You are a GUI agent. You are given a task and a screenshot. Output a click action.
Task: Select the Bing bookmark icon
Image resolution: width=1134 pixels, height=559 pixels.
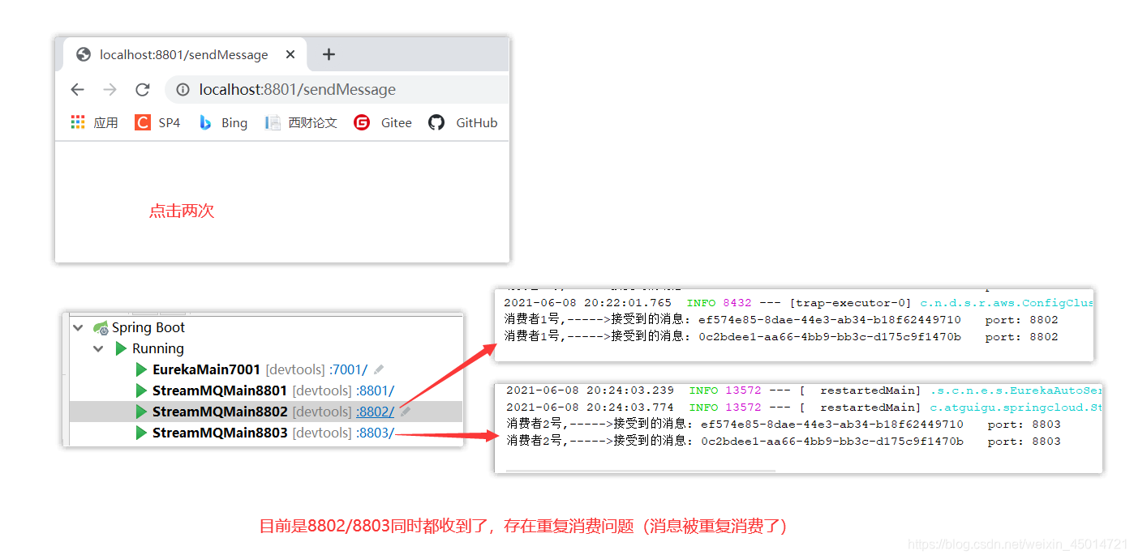205,122
